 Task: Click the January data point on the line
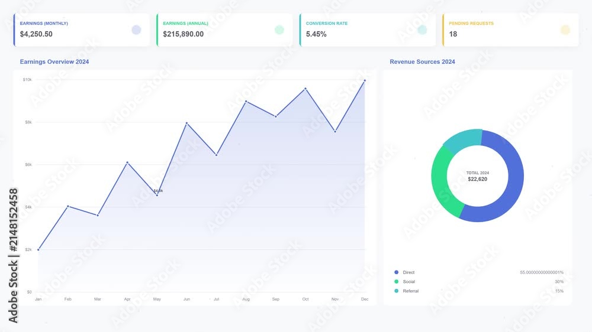tap(38, 249)
